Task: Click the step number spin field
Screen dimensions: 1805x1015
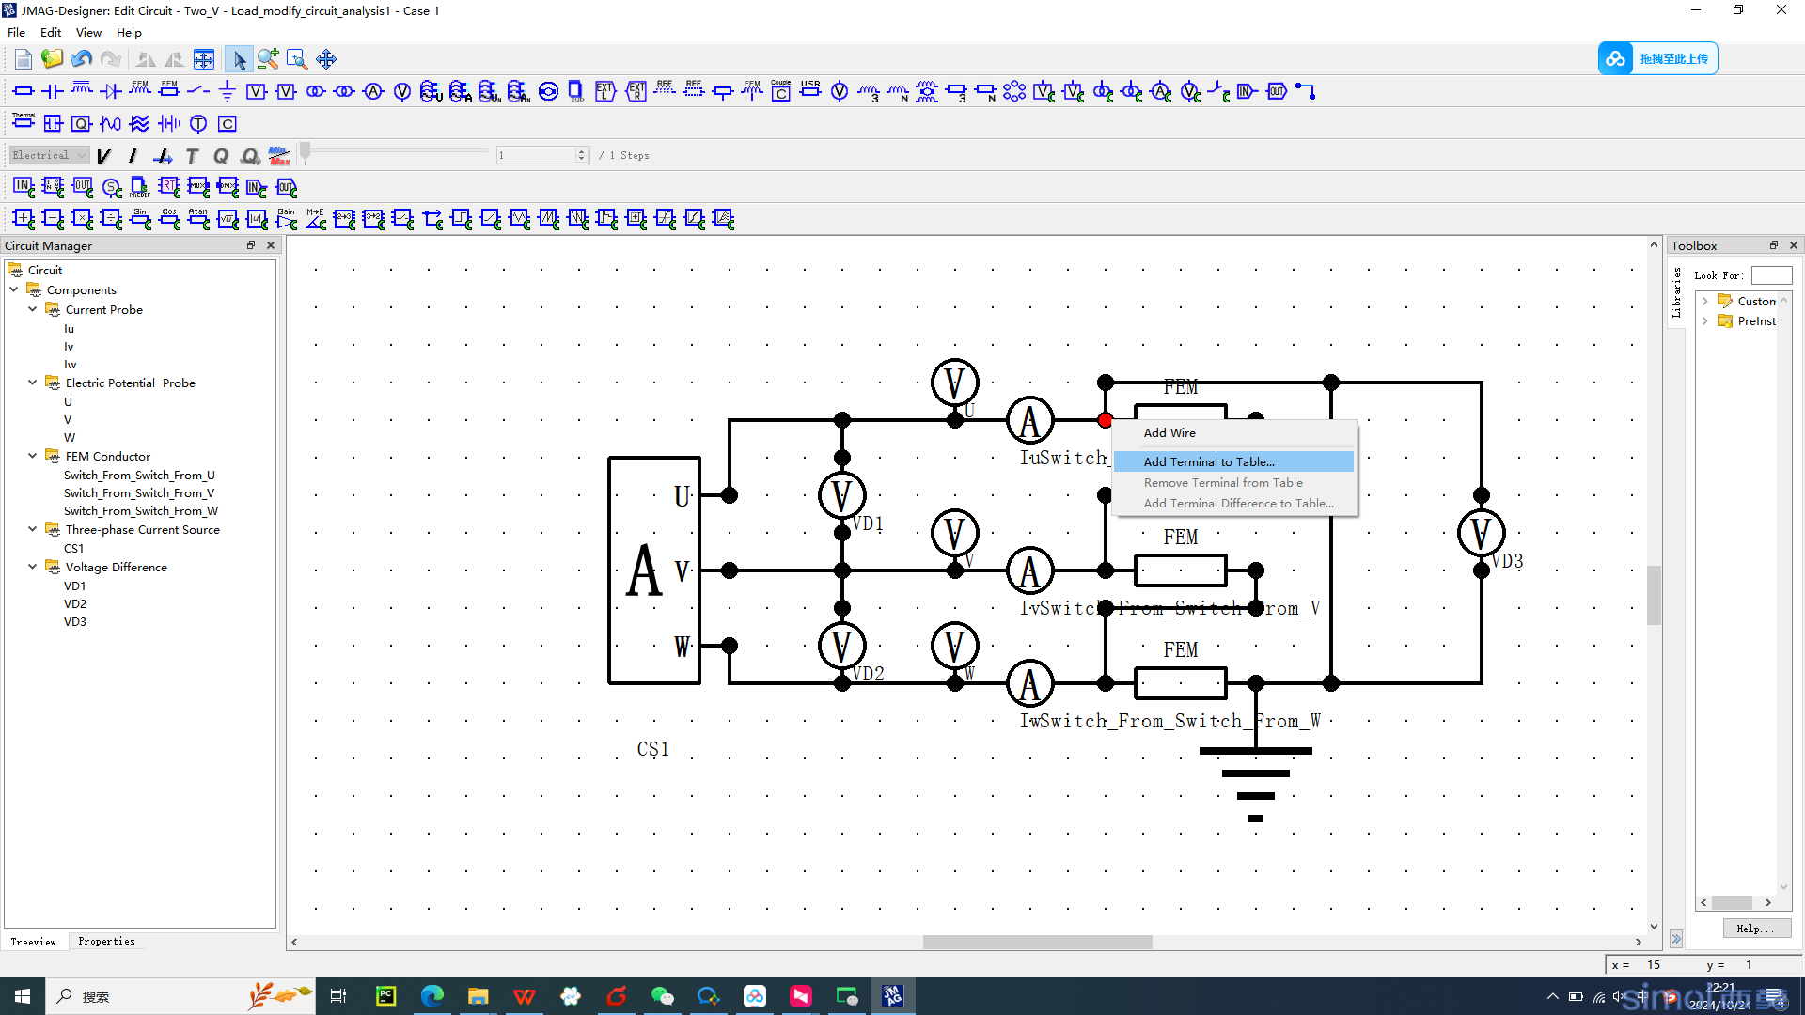Action: click(x=542, y=155)
